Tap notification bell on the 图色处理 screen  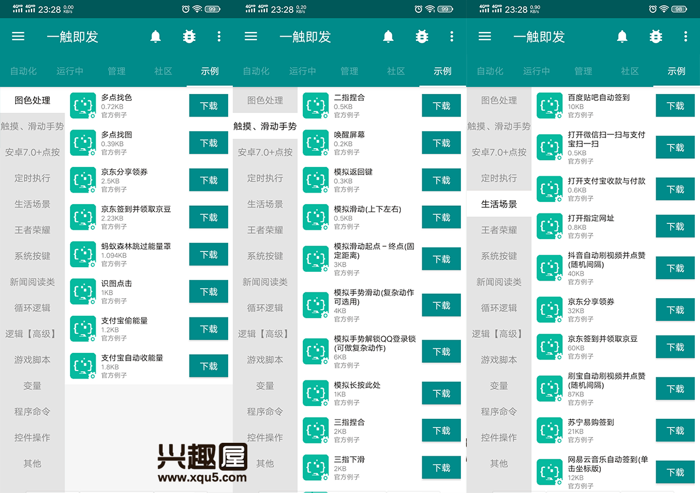[x=156, y=36]
